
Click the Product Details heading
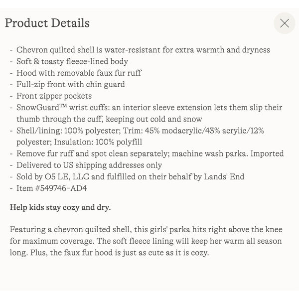click(47, 23)
